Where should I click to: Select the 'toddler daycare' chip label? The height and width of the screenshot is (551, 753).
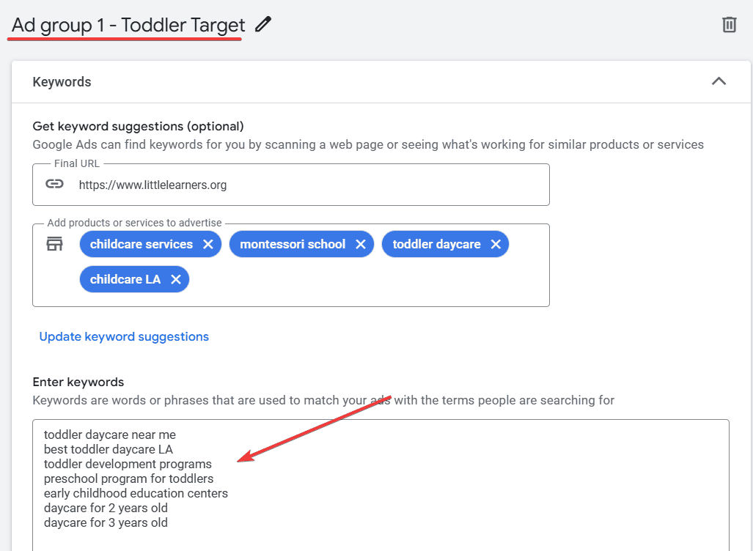(x=436, y=245)
